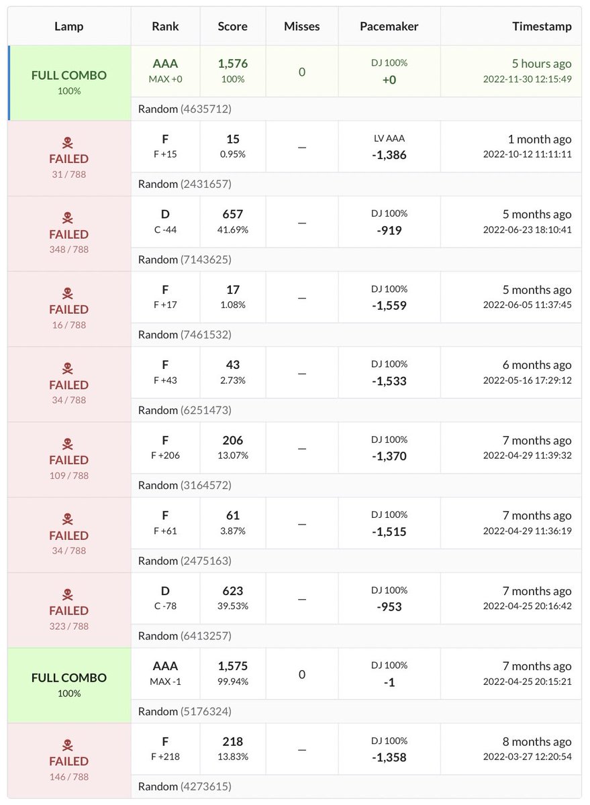
Task: Click the skull icon above FAILED 16 / 788
Action: tap(69, 293)
